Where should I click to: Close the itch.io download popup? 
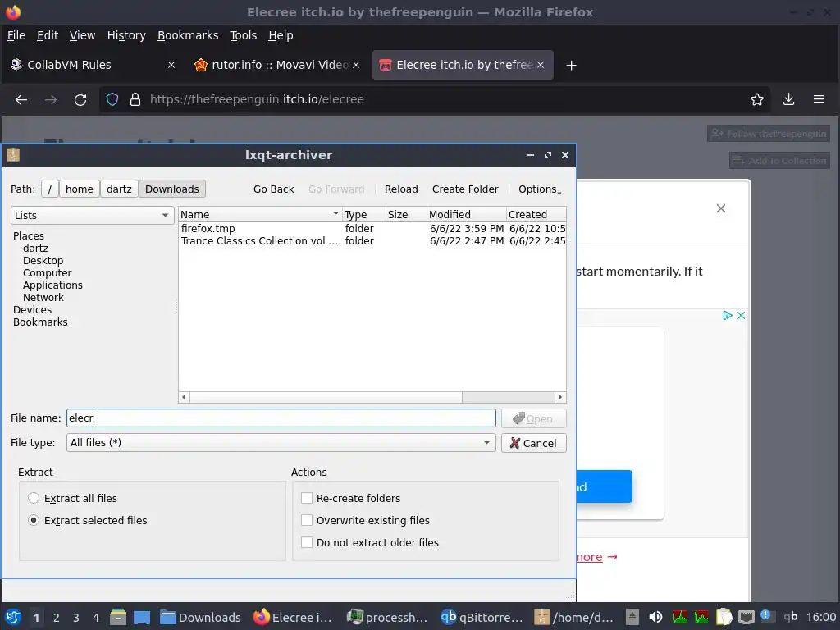[721, 208]
